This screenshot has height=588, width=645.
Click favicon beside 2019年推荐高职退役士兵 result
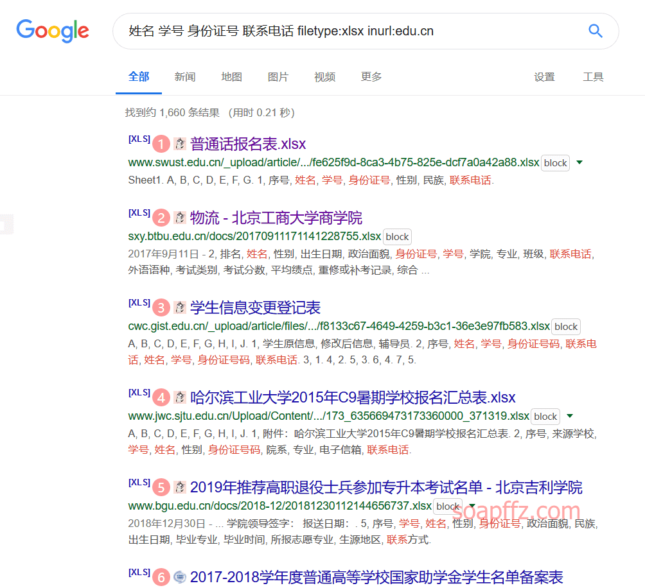180,487
